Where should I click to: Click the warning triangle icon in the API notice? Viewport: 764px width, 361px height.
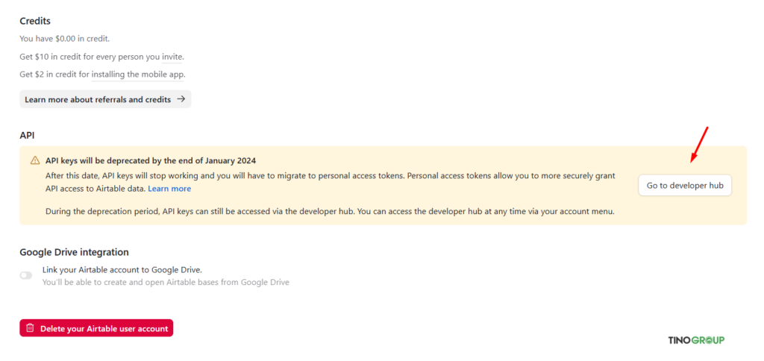[x=35, y=160]
